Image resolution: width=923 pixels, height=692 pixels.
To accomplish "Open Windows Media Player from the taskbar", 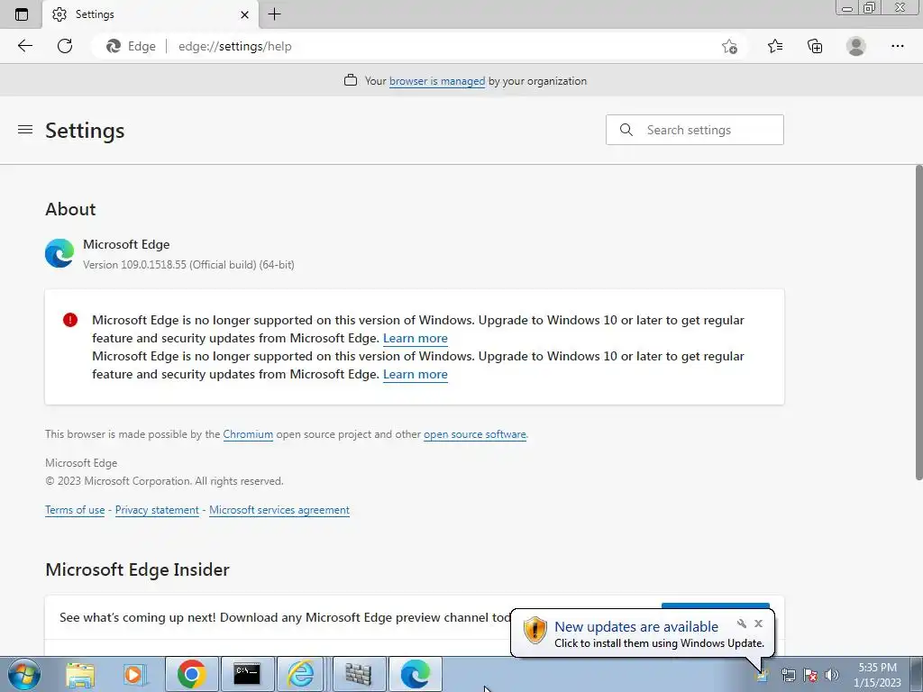I will [x=134, y=674].
